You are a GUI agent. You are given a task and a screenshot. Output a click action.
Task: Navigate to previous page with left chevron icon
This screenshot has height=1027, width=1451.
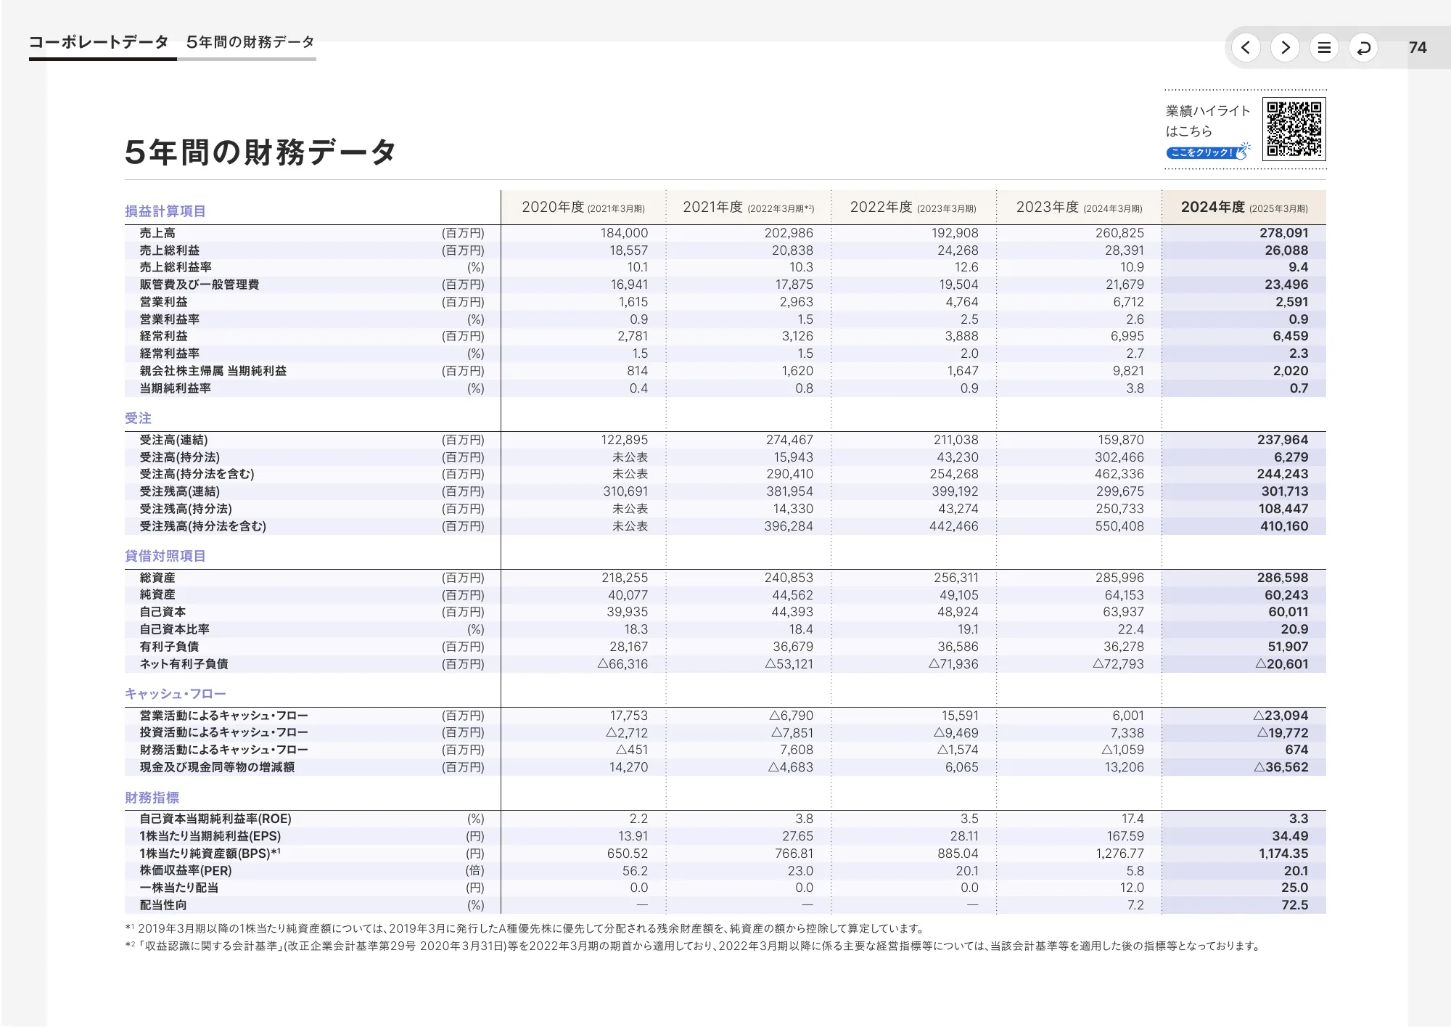[1246, 48]
